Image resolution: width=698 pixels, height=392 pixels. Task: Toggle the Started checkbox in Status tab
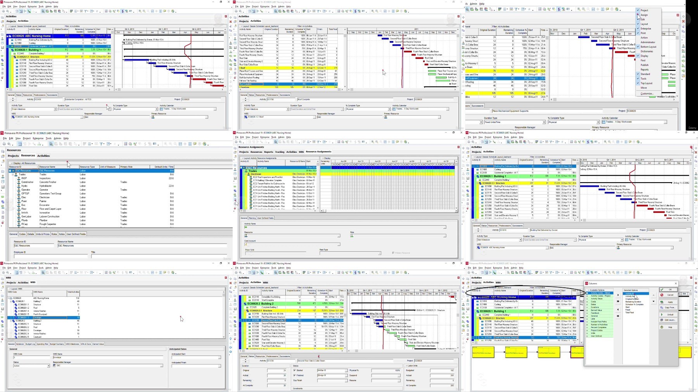tap(294, 370)
